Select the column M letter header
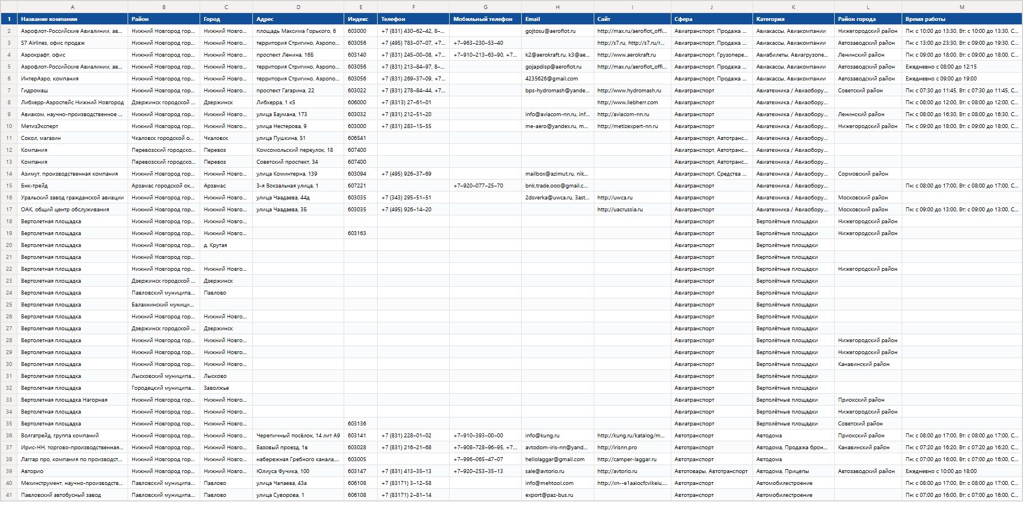Screen dimensions: 1023x511 pos(962,7)
